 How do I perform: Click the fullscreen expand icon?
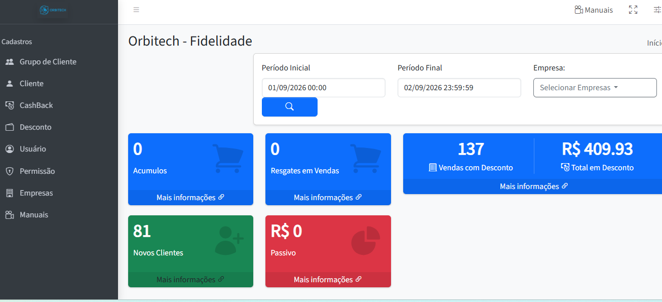pyautogui.click(x=633, y=10)
